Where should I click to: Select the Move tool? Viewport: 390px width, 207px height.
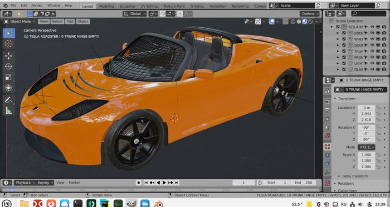[8, 56]
